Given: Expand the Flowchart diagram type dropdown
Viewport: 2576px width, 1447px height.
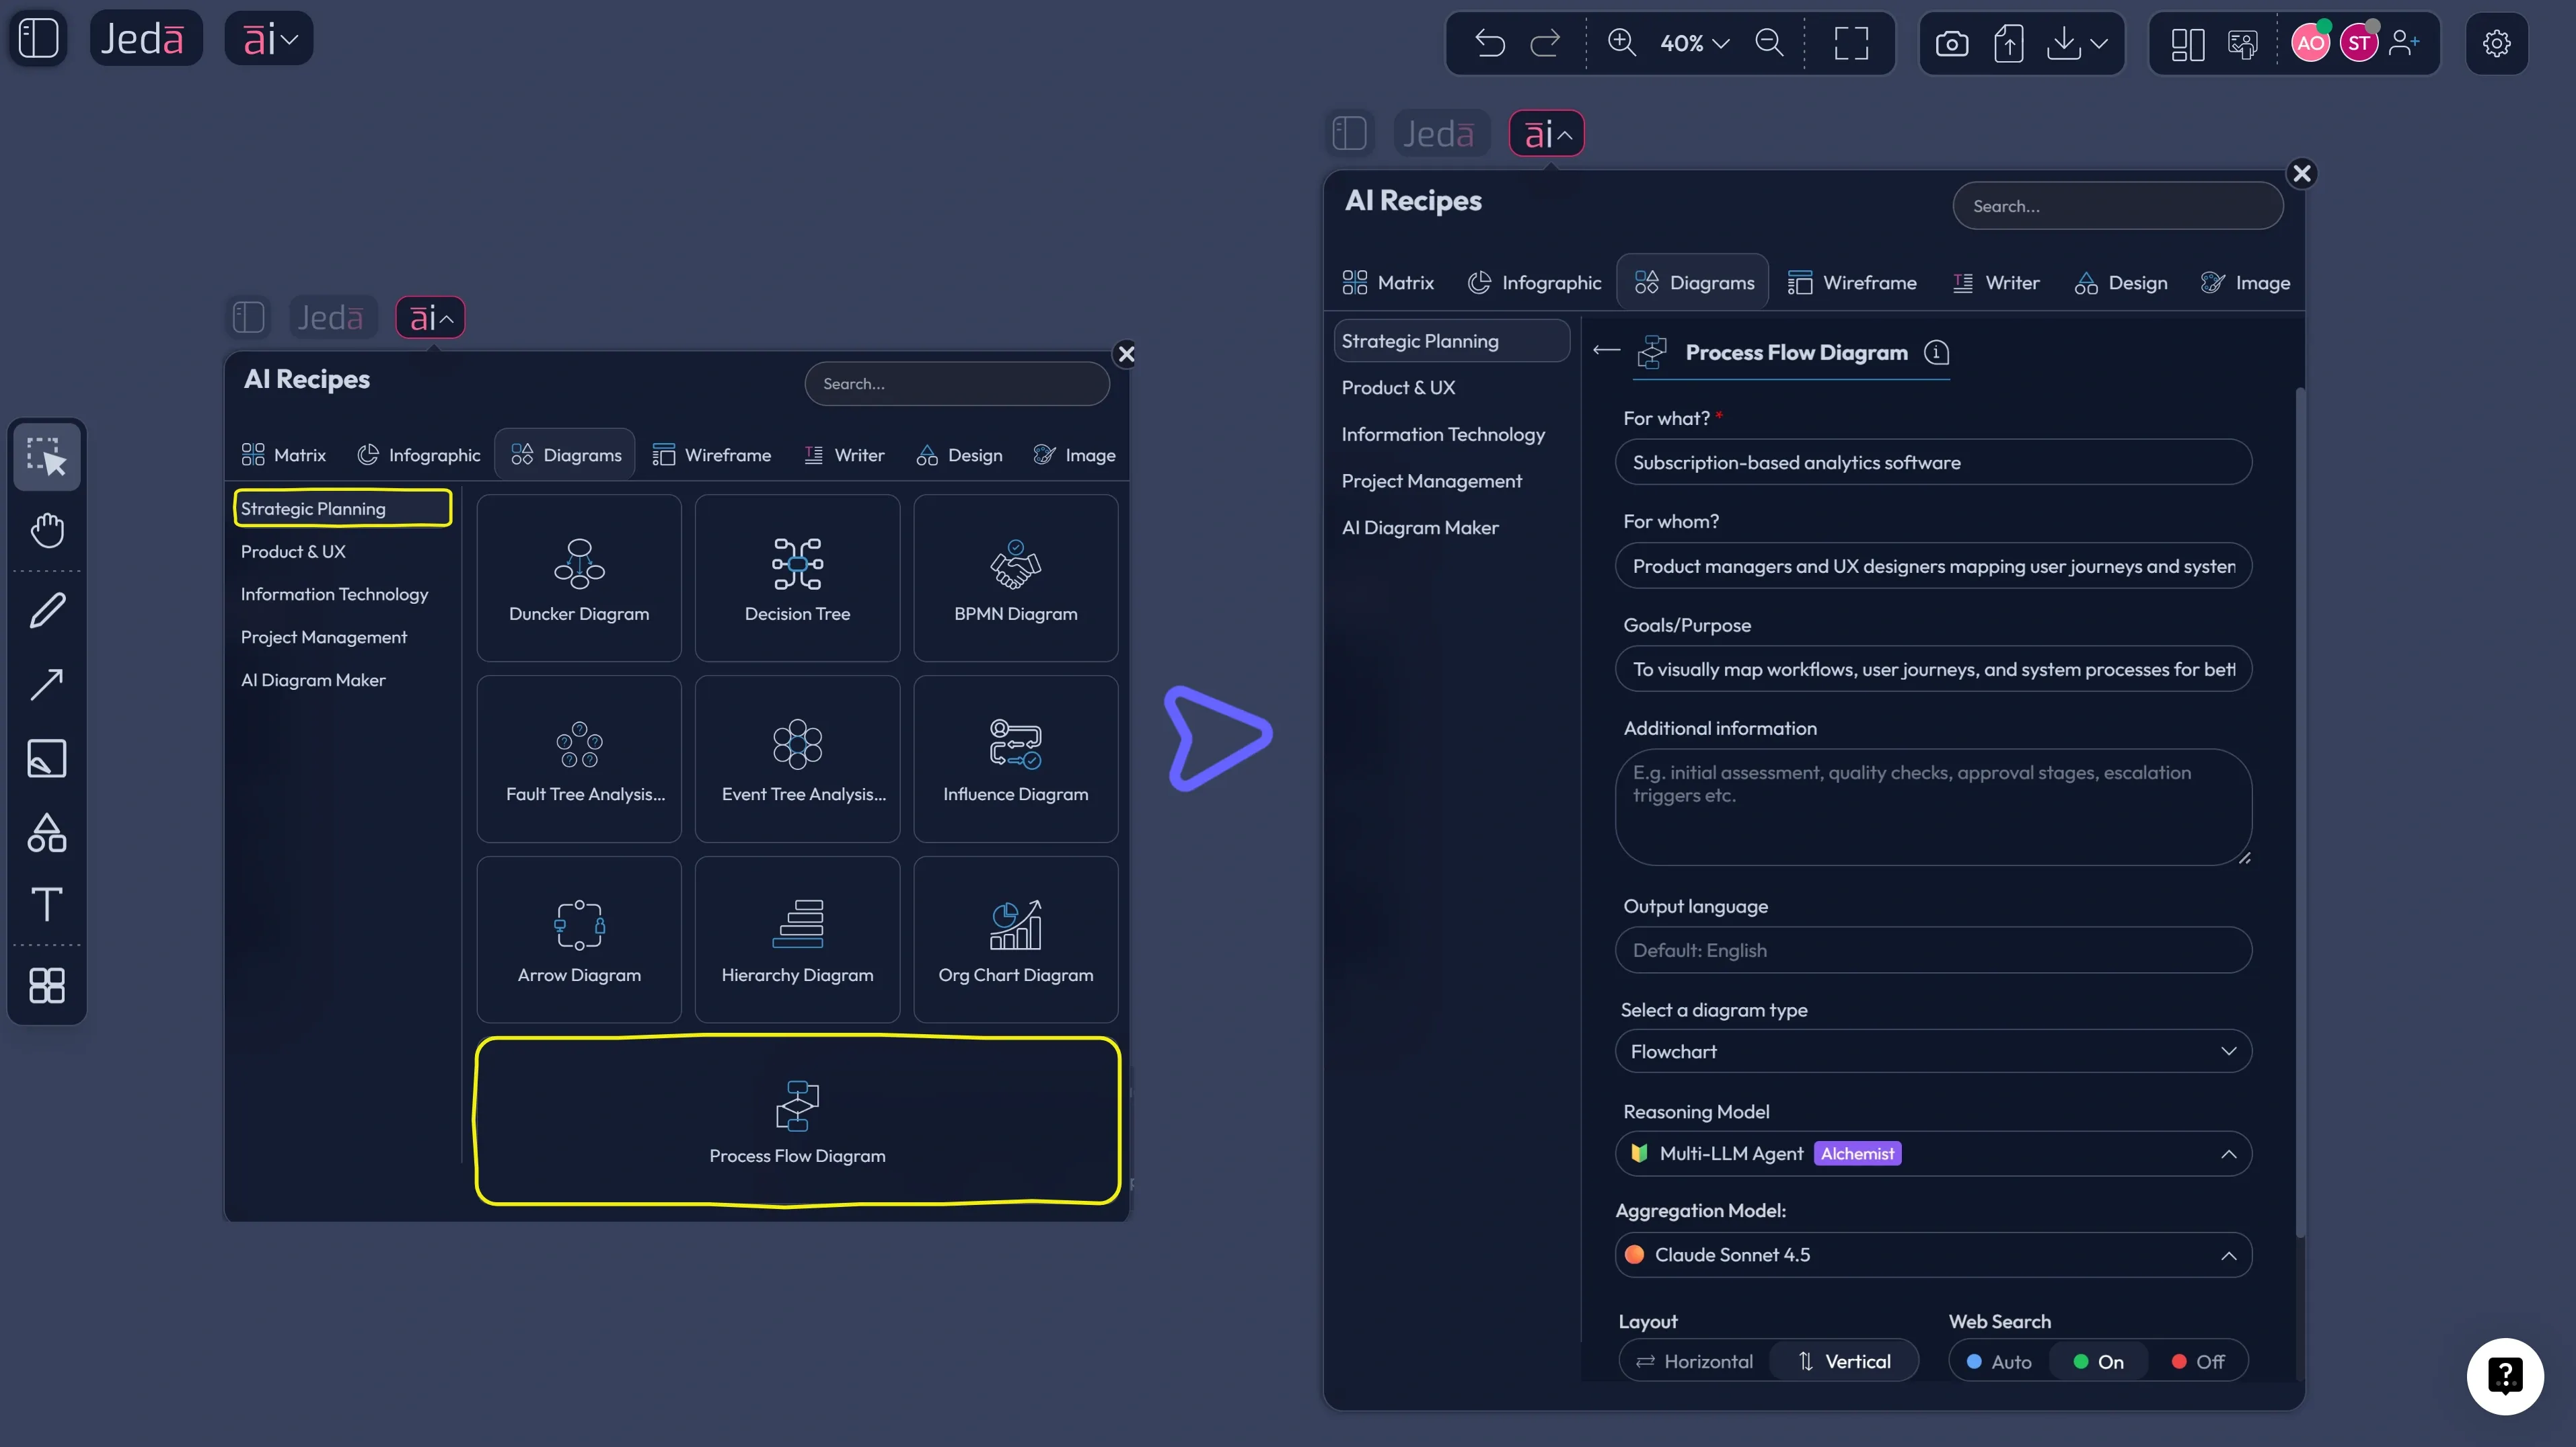Looking at the screenshot, I should 2229,1051.
